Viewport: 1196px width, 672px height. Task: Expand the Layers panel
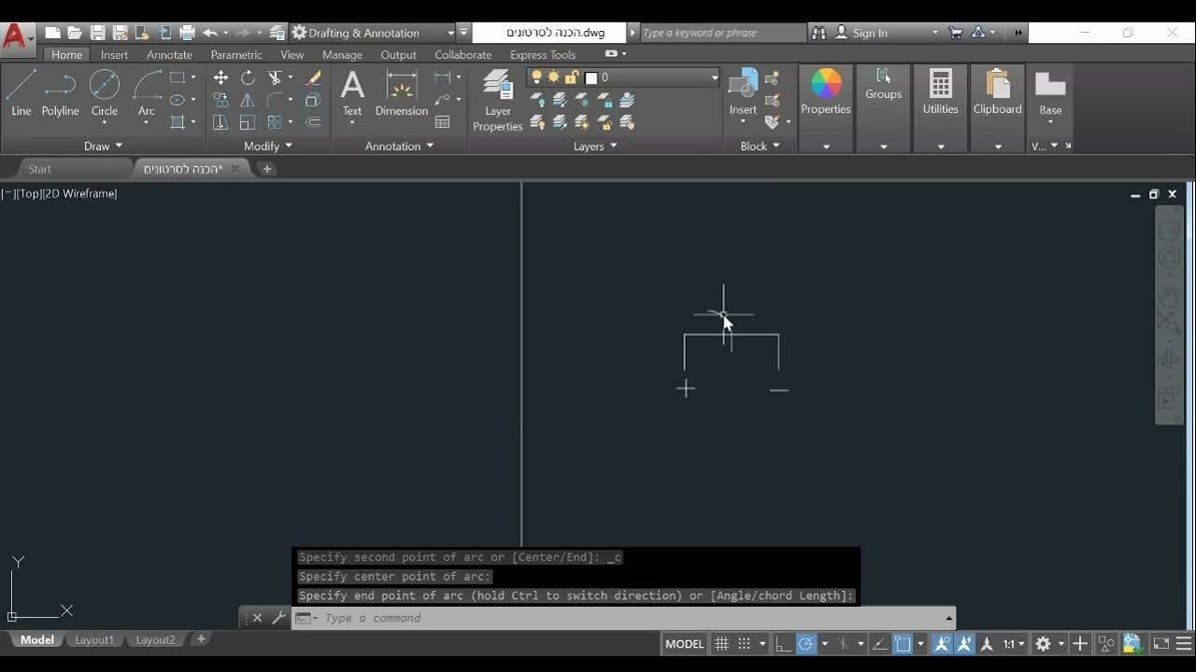pos(595,146)
